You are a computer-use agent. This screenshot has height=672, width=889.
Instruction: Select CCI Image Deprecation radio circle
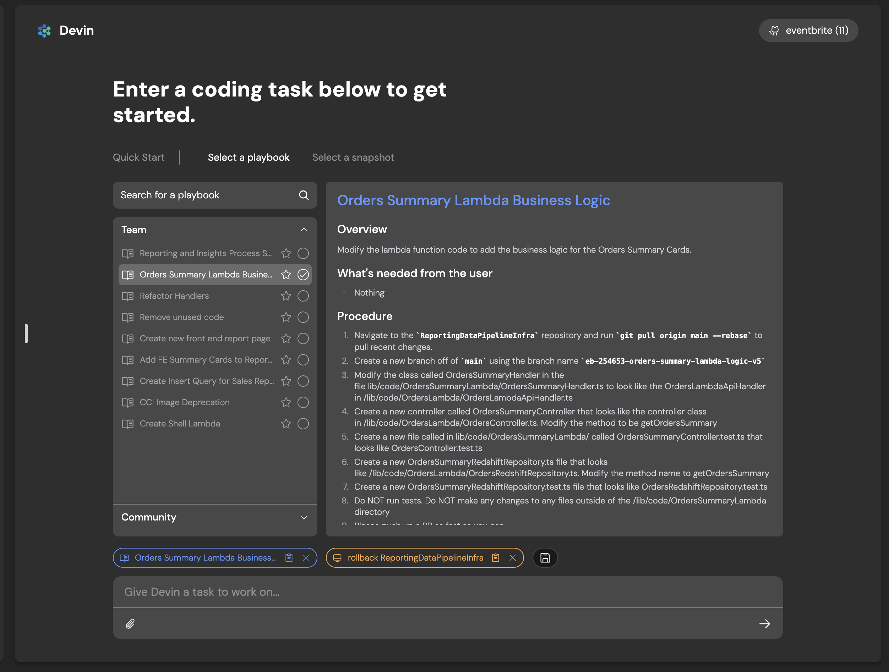coord(303,402)
